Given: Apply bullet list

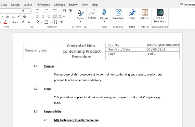Looking at the screenshot, I should coord(37,11).
